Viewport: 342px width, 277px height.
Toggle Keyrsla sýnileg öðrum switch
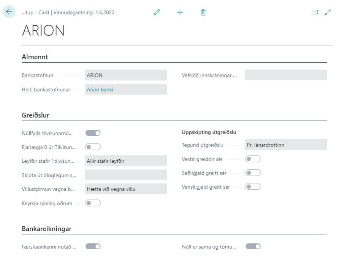click(93, 203)
